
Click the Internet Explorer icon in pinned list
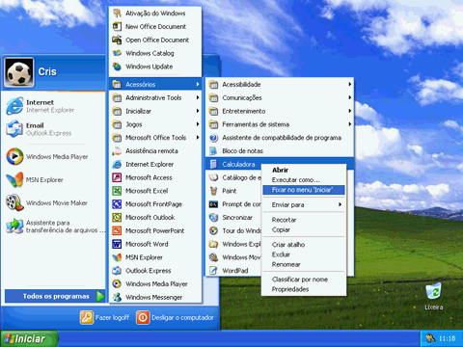[x=14, y=106]
